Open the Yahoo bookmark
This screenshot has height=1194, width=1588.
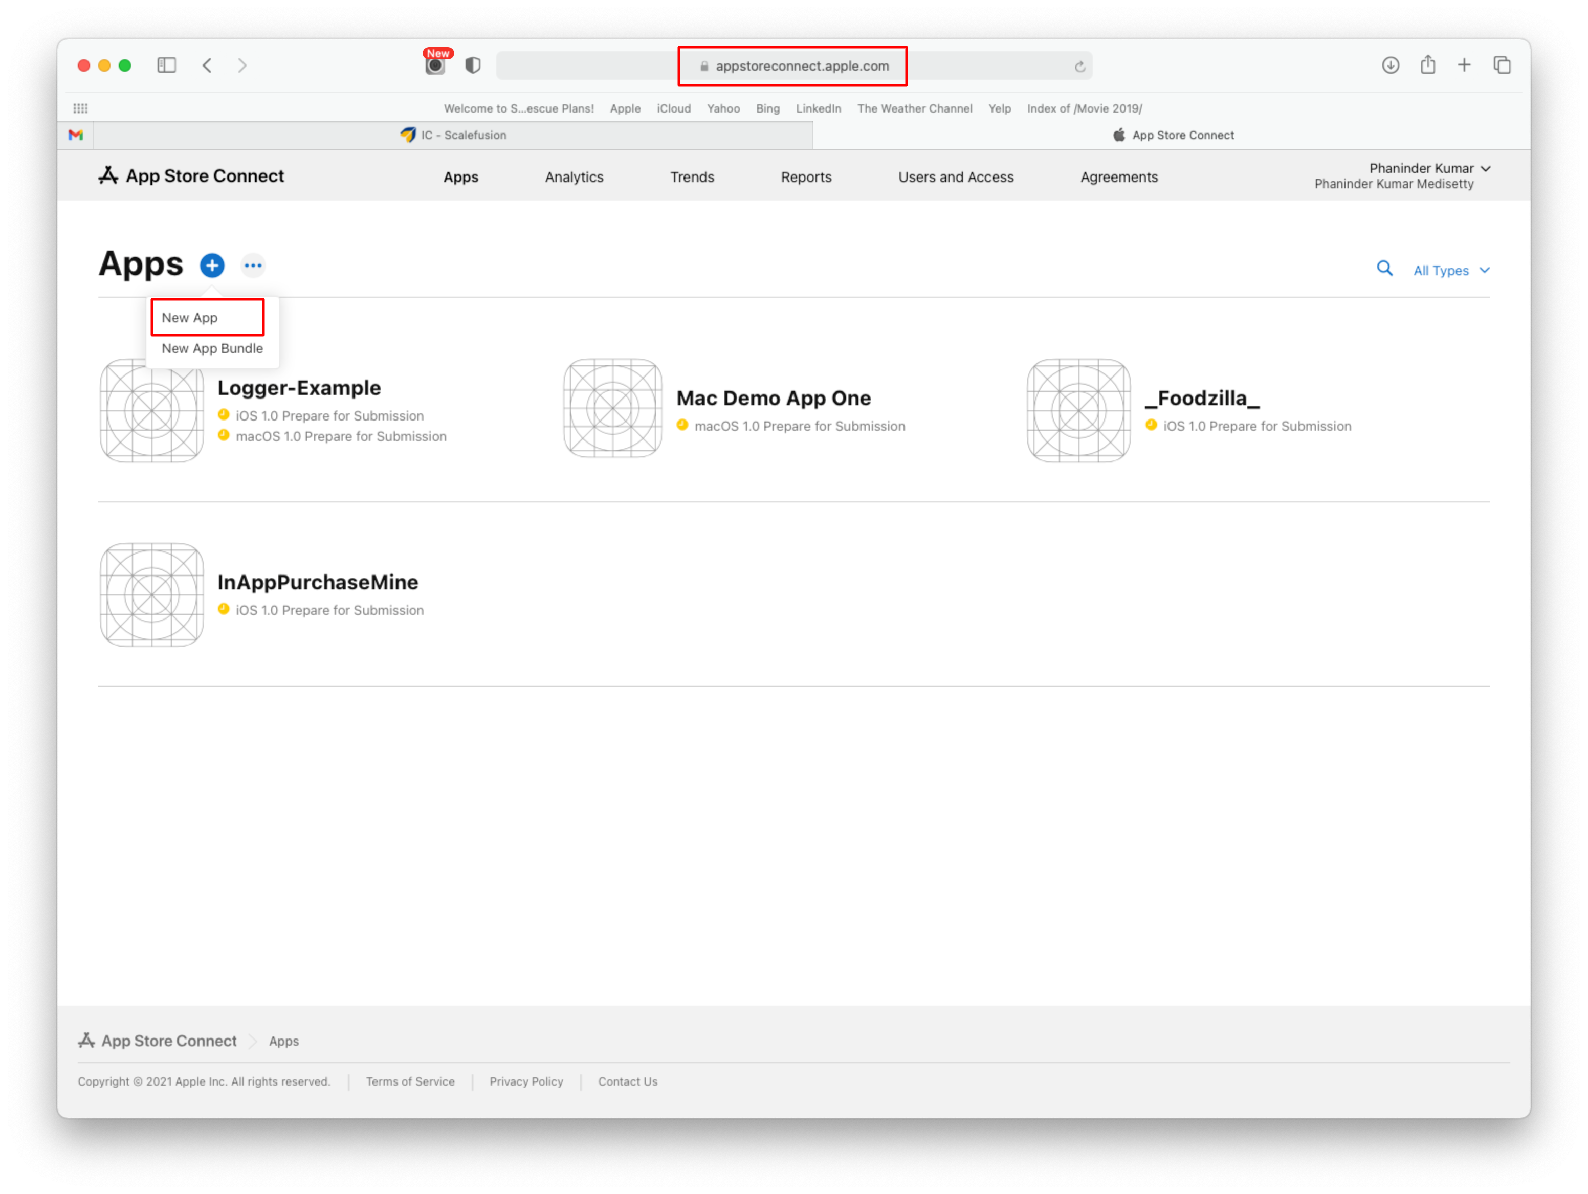coord(723,108)
